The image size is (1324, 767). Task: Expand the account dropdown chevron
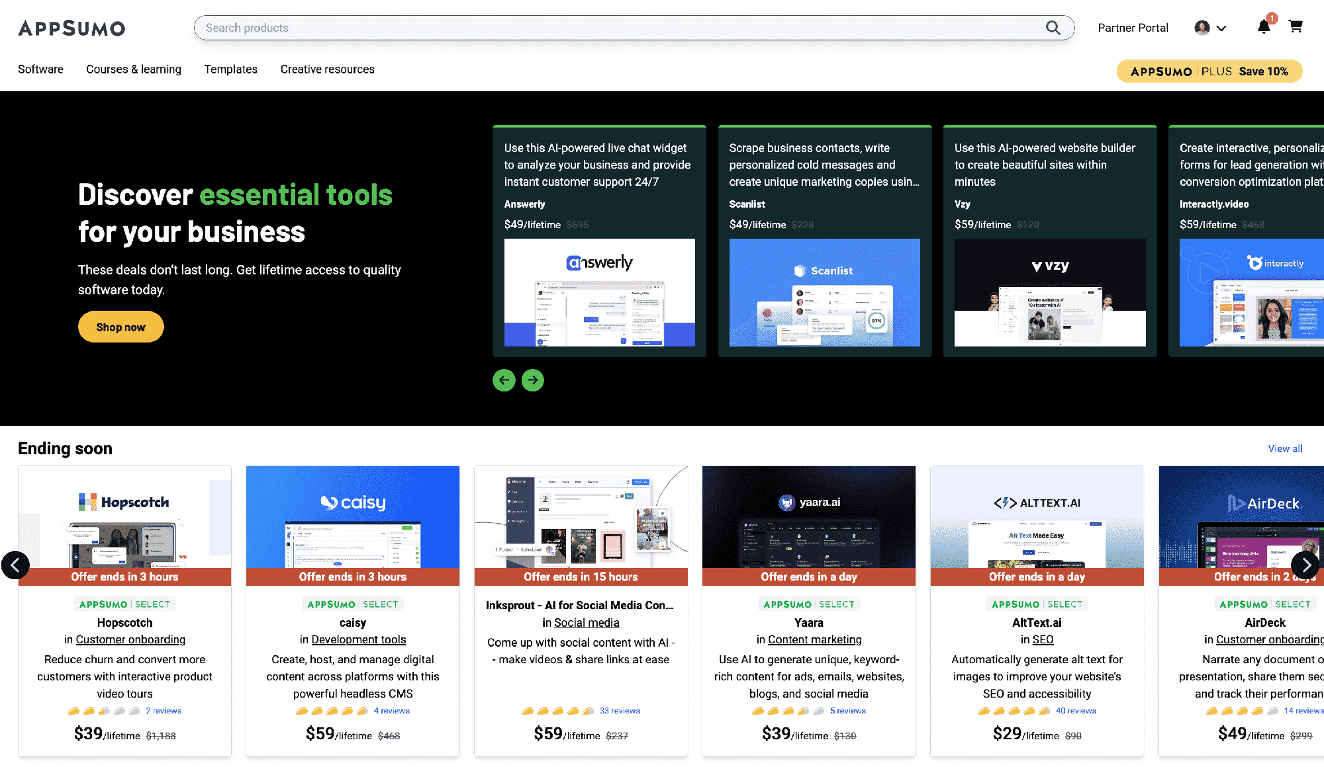coord(1222,28)
